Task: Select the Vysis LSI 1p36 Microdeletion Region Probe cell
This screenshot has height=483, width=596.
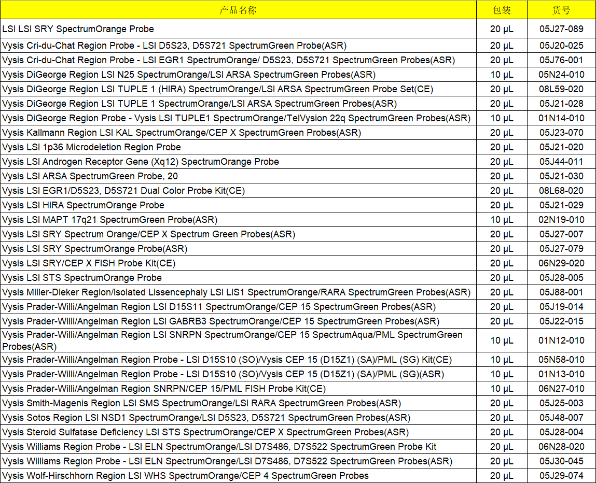Action: pos(92,147)
